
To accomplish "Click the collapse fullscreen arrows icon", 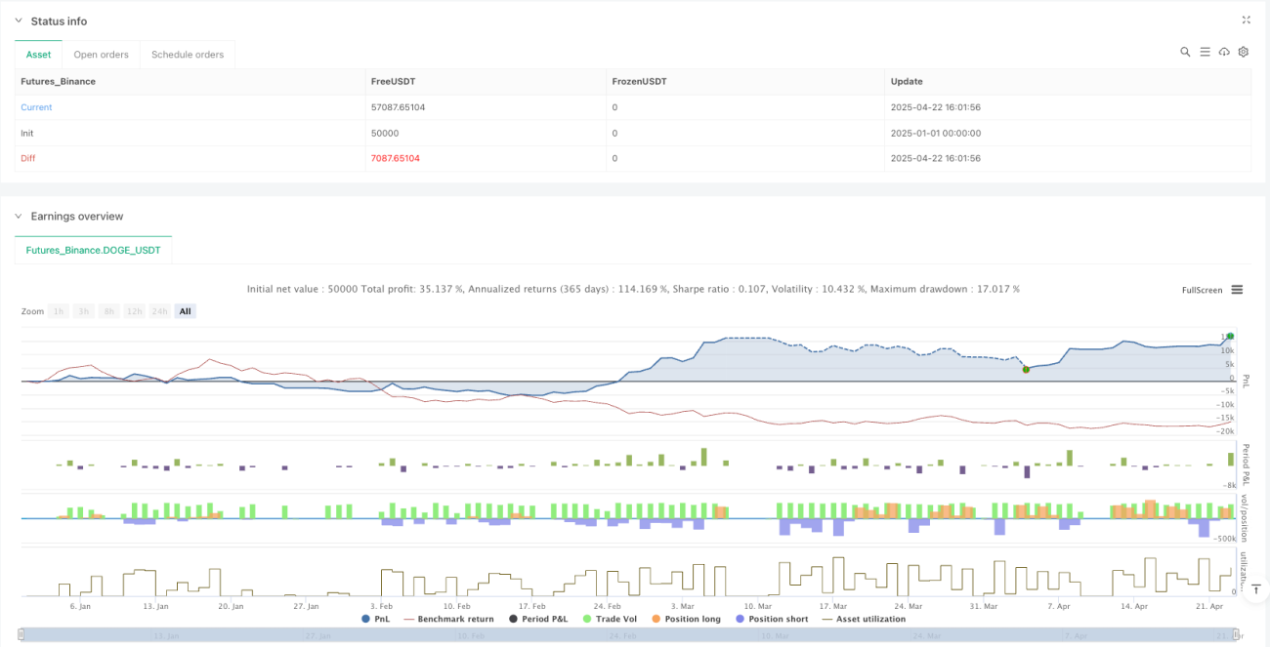I will (1246, 20).
